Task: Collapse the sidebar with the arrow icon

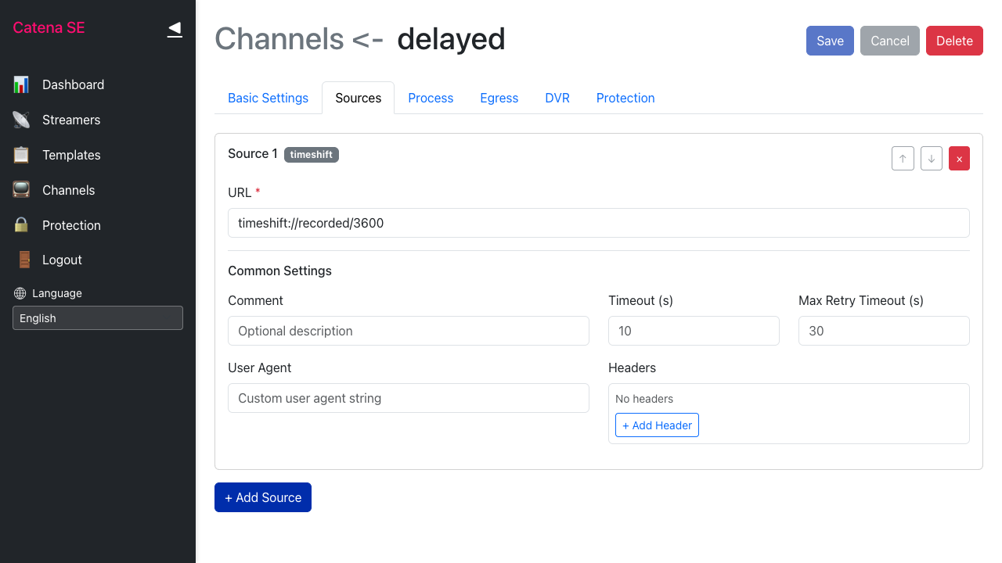Action: pyautogui.click(x=174, y=29)
